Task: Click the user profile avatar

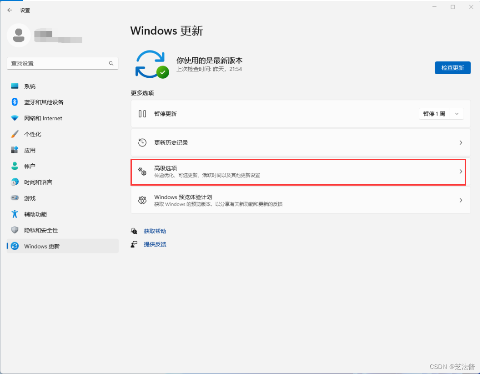Action: point(19,35)
